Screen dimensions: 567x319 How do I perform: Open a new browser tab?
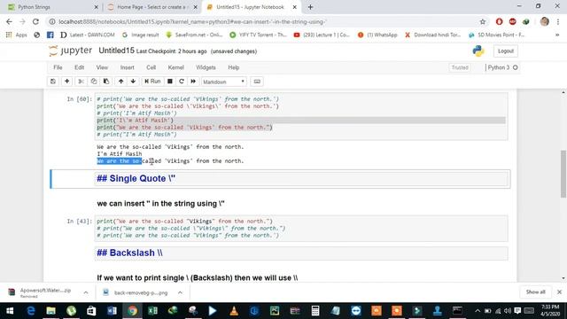(x=310, y=7)
